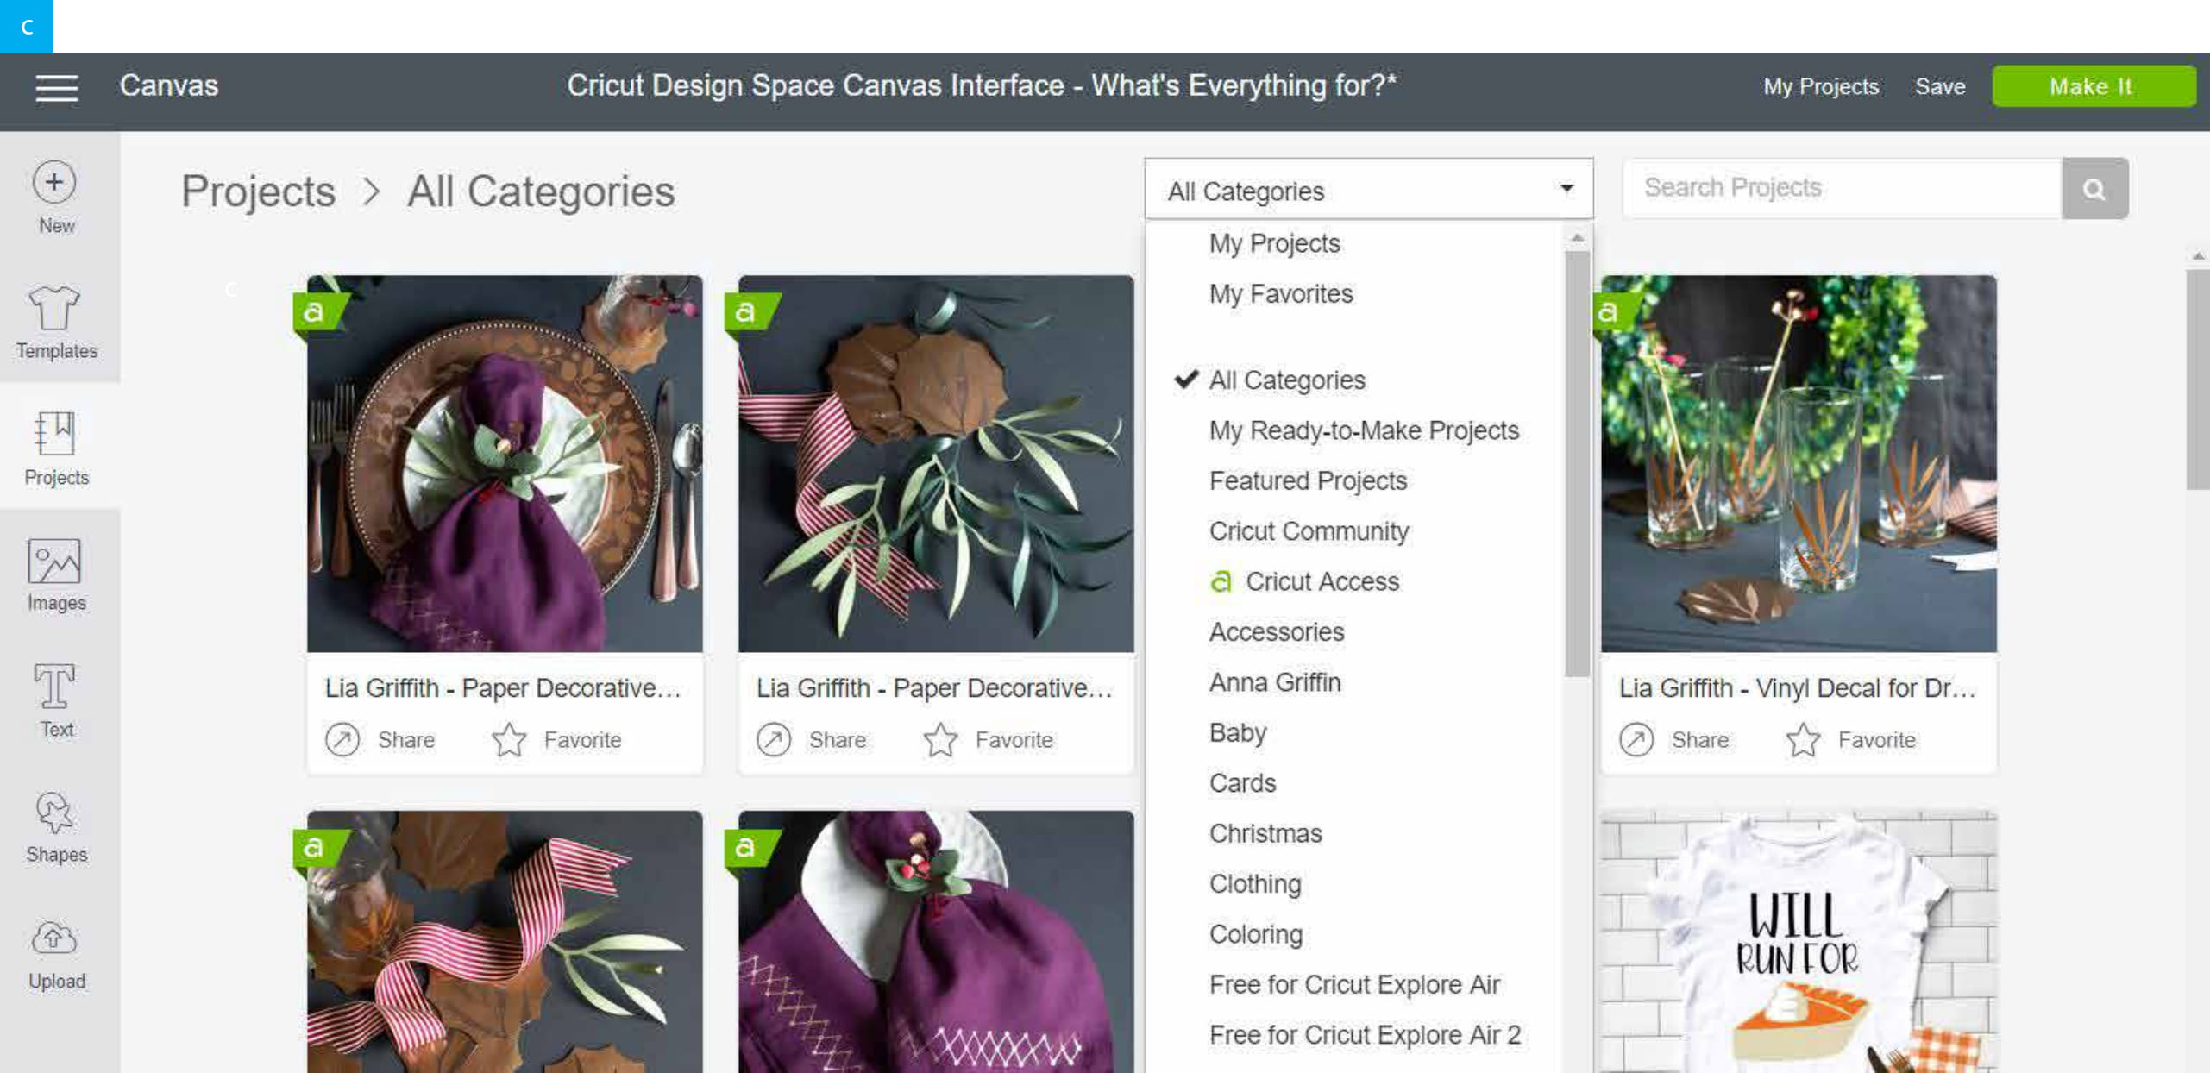The width and height of the screenshot is (2210, 1073).
Task: Share the first Paper Decorative project
Action: tap(380, 739)
